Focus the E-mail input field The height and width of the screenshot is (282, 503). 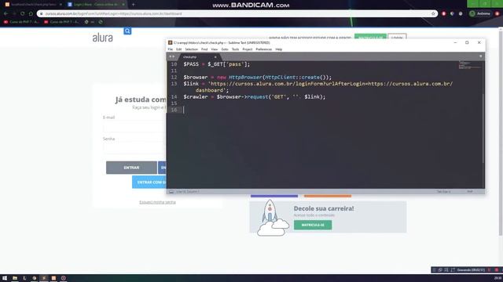pos(134,126)
